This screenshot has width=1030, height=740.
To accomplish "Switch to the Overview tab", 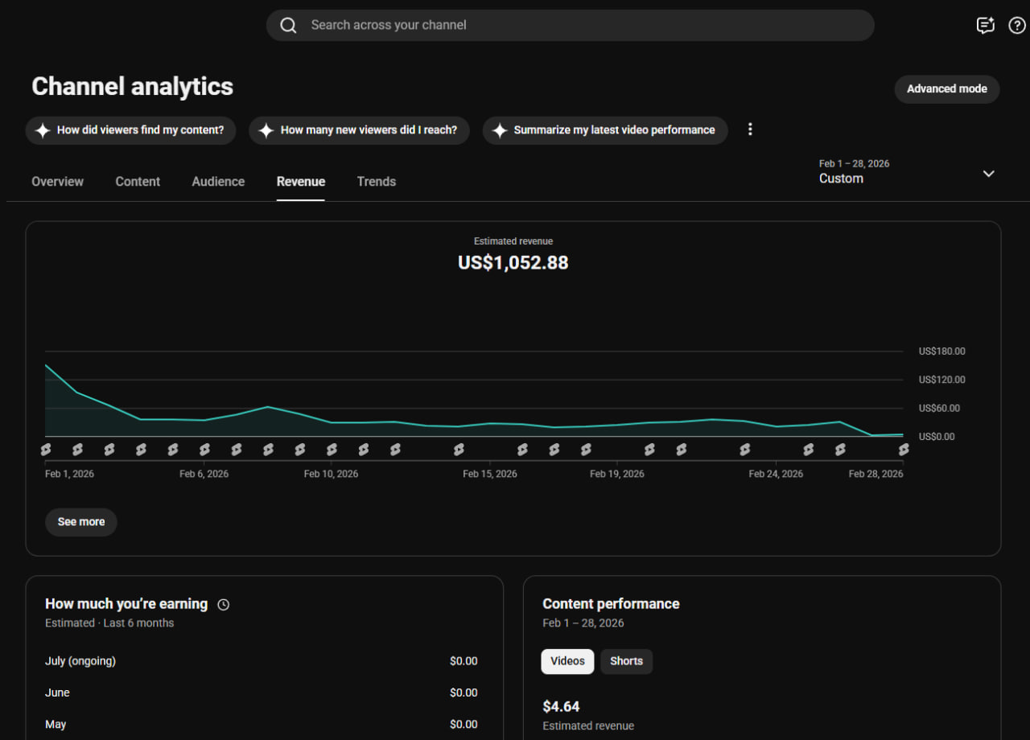I will coord(57,182).
